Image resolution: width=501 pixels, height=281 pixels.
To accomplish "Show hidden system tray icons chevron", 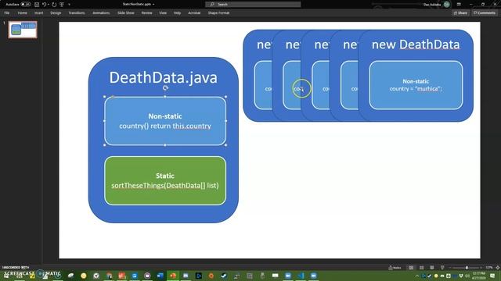I will [x=417, y=276].
